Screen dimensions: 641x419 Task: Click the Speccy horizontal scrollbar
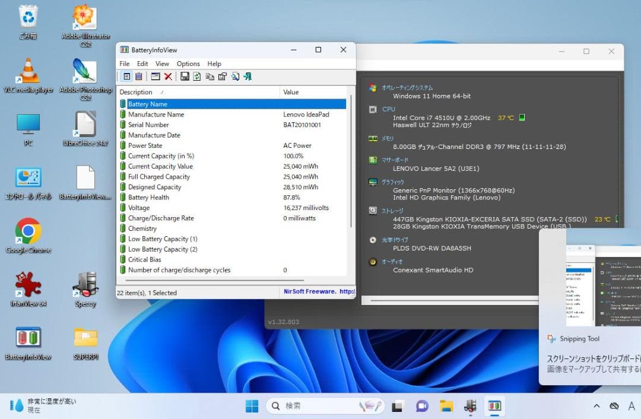tap(454, 301)
